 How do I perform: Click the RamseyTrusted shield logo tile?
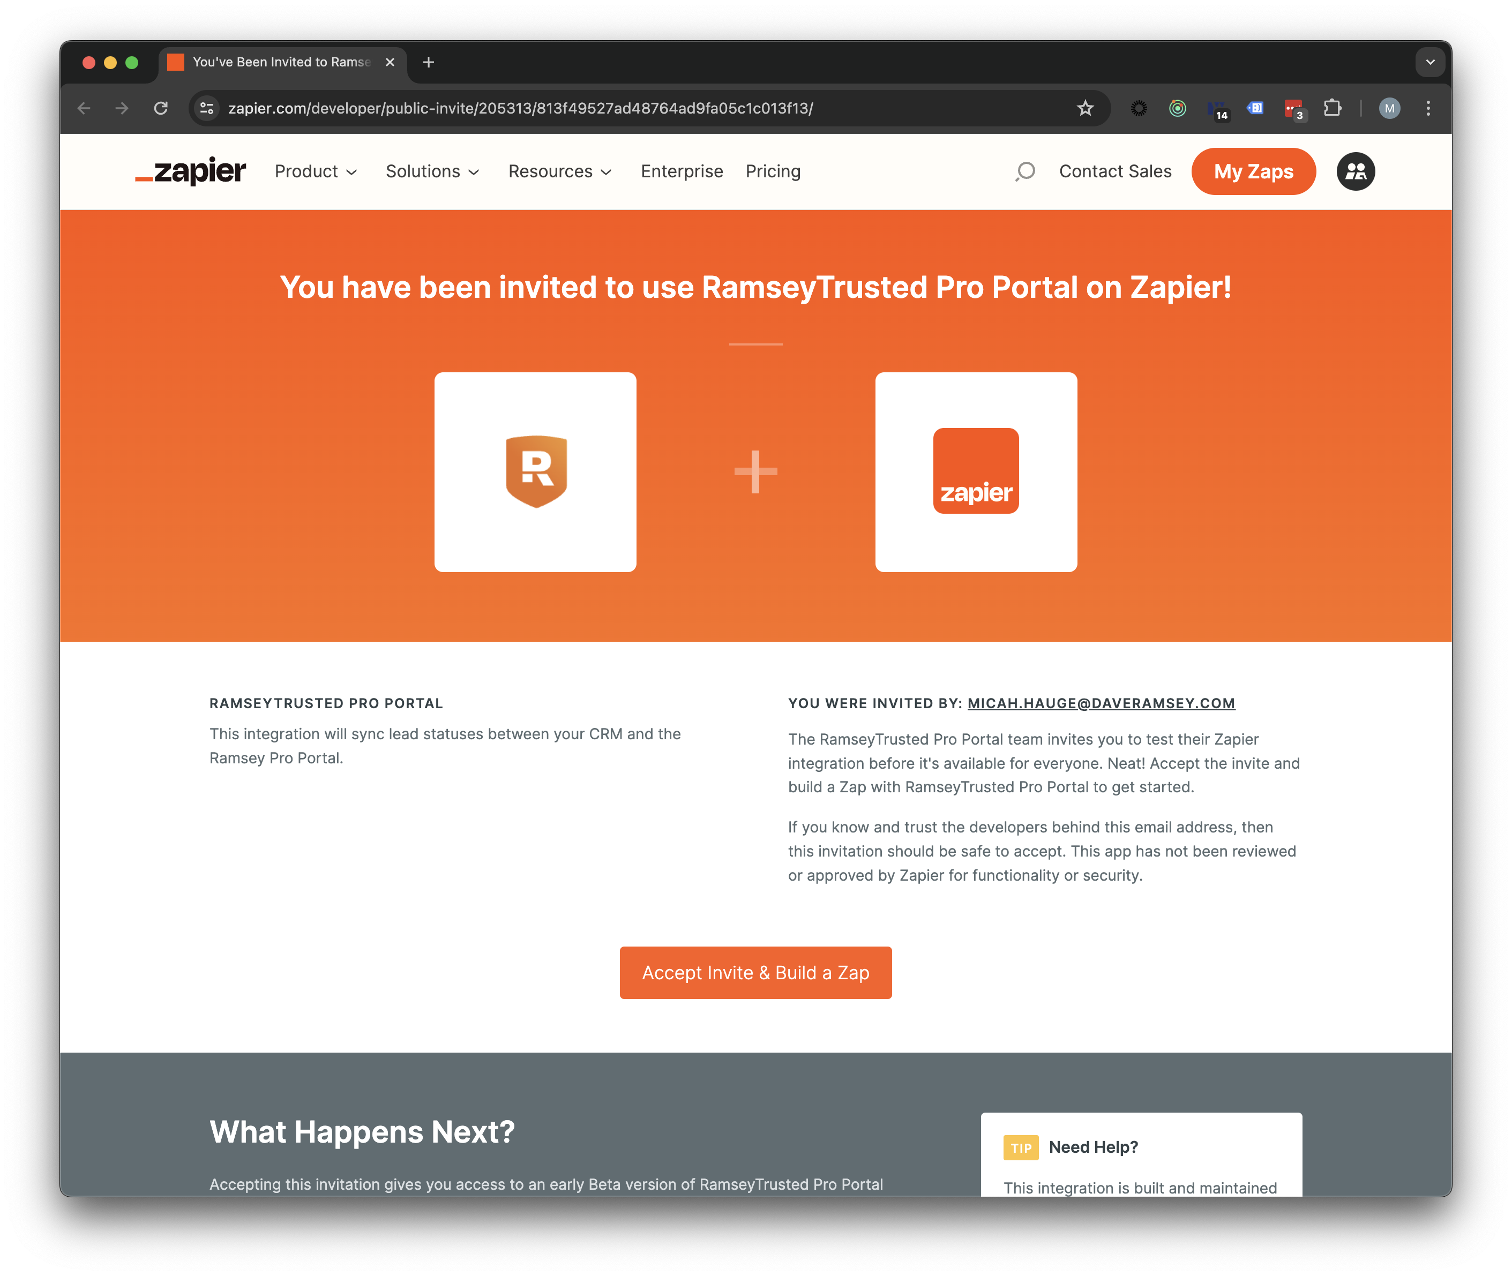click(535, 471)
